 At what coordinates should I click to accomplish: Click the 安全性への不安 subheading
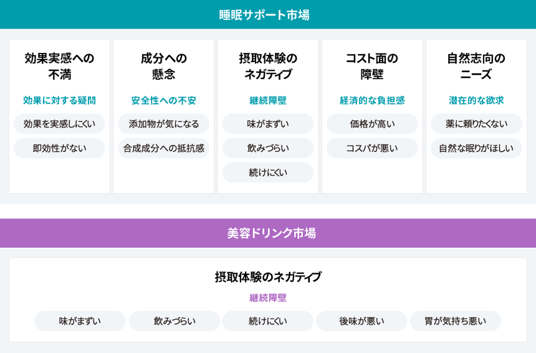pos(164,100)
